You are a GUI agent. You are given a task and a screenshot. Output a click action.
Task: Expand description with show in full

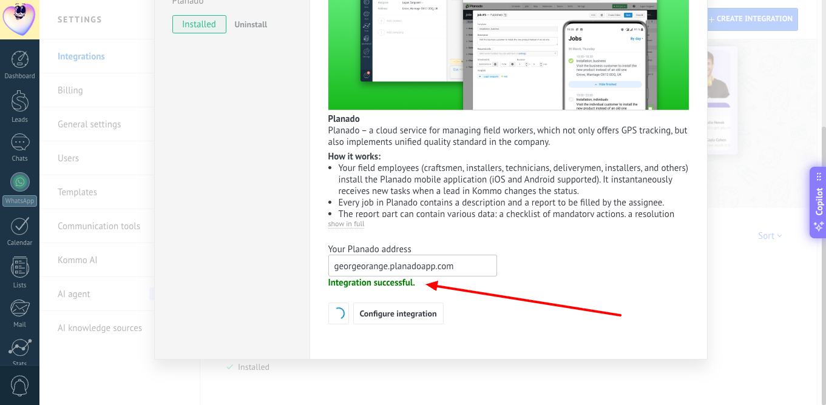346,224
